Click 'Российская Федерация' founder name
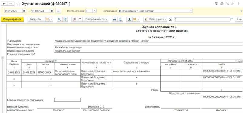This screenshot has width=243, height=113. point(68,47)
